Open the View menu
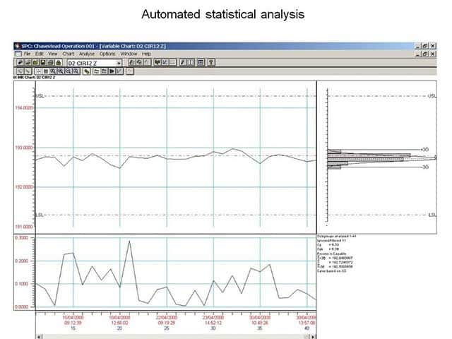 click(53, 54)
